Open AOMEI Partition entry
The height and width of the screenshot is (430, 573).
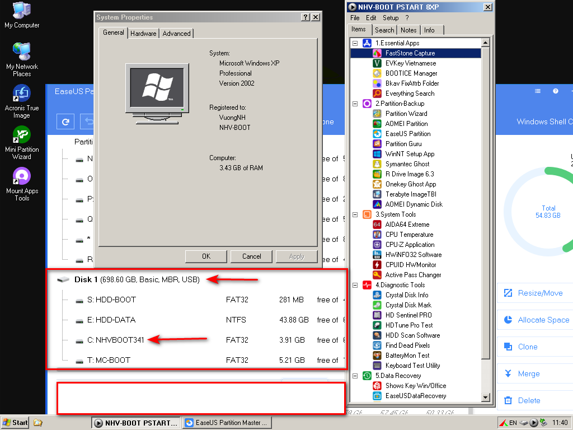coord(406,124)
